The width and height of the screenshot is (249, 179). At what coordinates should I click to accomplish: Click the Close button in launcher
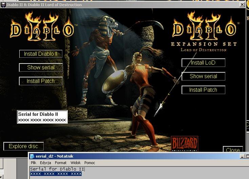point(233,149)
